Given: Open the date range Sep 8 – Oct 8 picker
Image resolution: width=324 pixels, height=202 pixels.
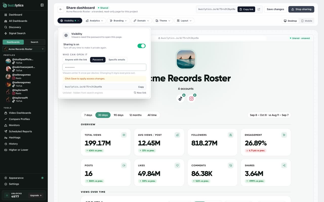Looking at the screenshot, I should point(269,115).
